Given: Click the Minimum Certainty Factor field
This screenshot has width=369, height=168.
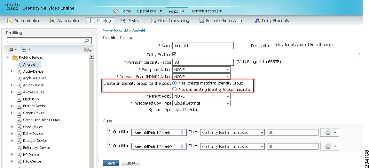Looking at the screenshot, I should (203, 62).
